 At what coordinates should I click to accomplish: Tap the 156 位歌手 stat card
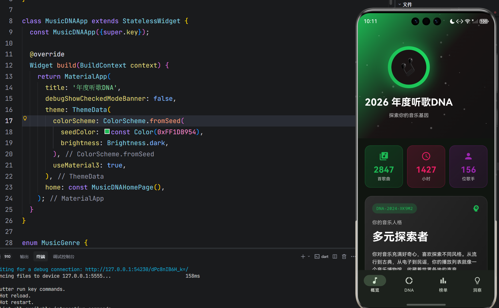[468, 166]
